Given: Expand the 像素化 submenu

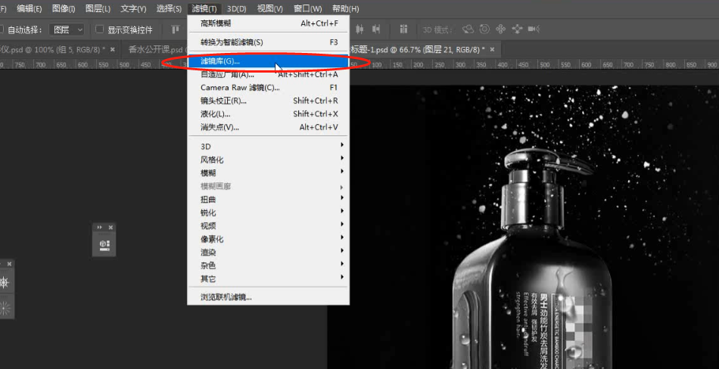Looking at the screenshot, I should [x=268, y=239].
